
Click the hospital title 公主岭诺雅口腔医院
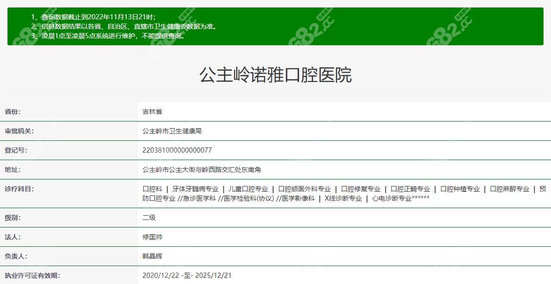pos(275,75)
